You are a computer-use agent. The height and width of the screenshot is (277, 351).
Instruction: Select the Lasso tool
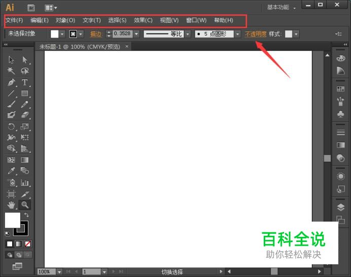[x=25, y=71]
